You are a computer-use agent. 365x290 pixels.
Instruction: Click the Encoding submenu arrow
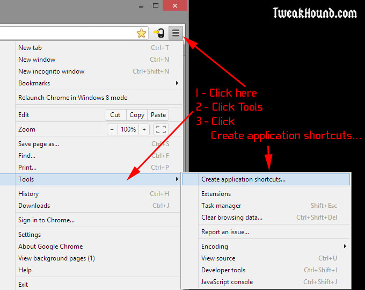tap(345, 247)
